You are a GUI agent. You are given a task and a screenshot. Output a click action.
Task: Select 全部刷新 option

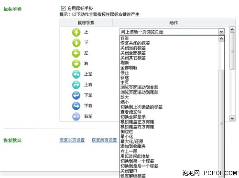click(x=129, y=68)
